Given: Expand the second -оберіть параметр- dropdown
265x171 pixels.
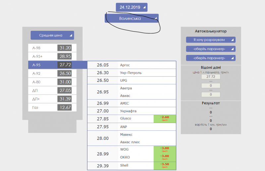Looking at the screenshot, I should point(210,58).
